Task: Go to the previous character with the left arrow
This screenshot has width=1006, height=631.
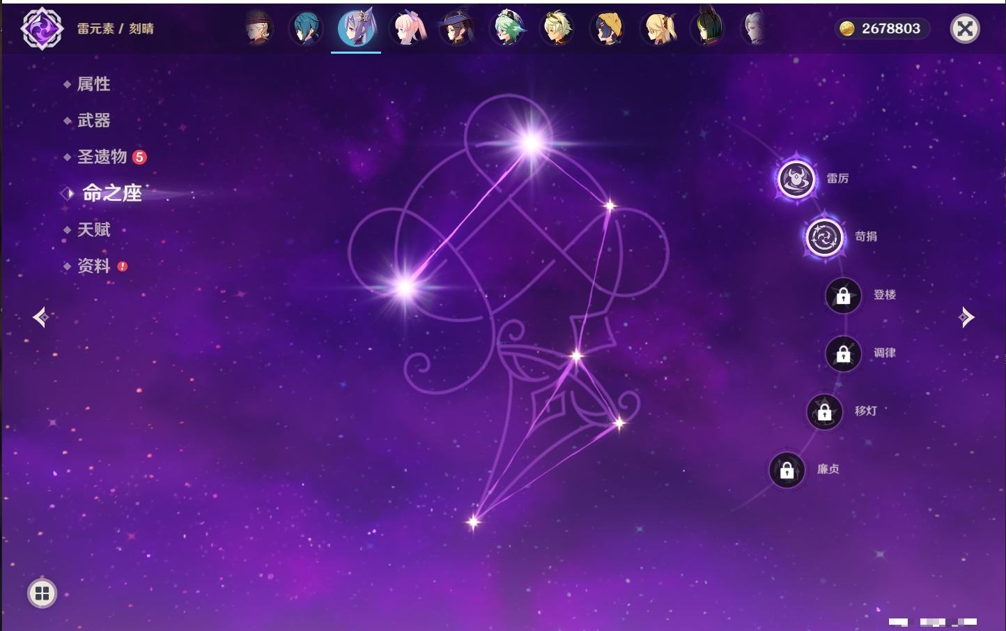Action: coord(40,317)
